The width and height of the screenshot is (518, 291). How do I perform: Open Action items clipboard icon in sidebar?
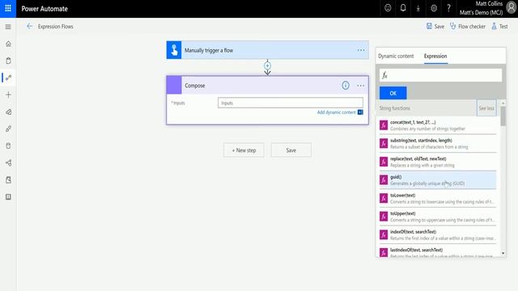pyautogui.click(x=8, y=61)
